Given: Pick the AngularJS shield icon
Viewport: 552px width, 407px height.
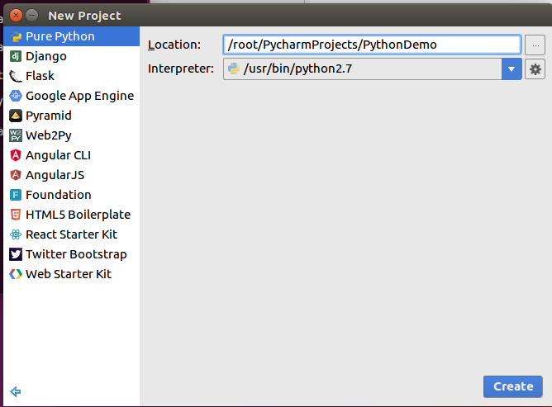Looking at the screenshot, I should point(16,175).
